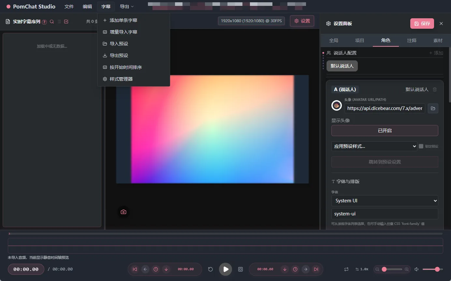
Task: Click the speaker volume icon
Action: tap(416, 269)
